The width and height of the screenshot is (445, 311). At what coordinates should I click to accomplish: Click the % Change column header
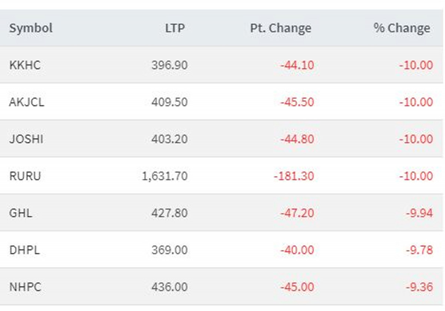[402, 28]
